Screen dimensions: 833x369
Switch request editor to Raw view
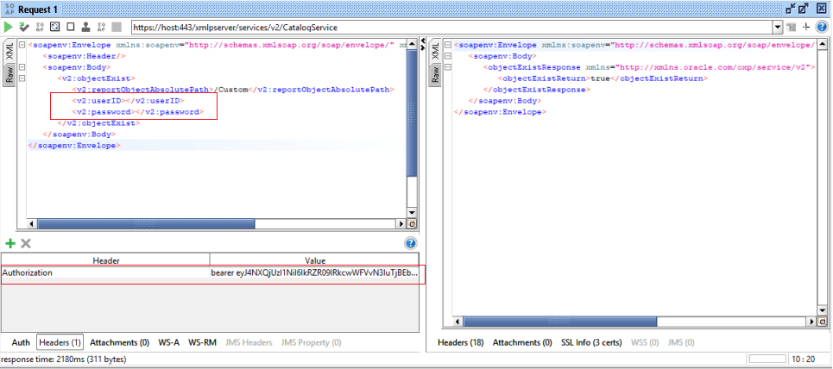coord(9,74)
